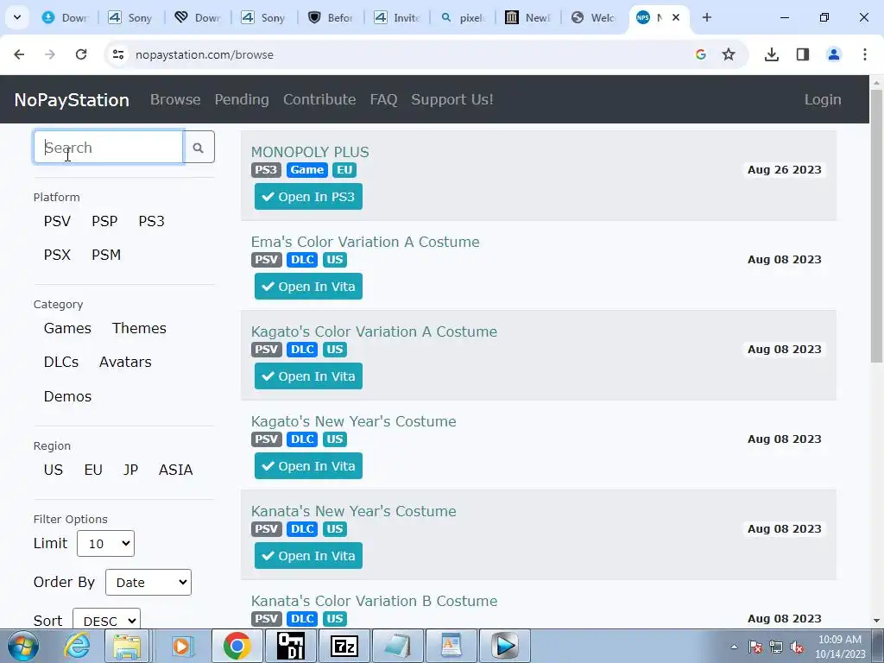Open the Pending nav item
This screenshot has width=884, height=663.
(x=242, y=99)
